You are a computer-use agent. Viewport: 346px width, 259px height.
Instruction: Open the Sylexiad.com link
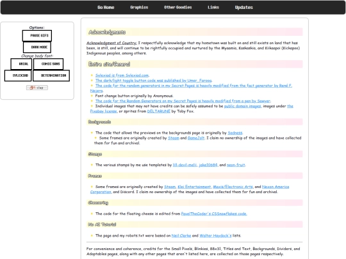click(x=122, y=75)
